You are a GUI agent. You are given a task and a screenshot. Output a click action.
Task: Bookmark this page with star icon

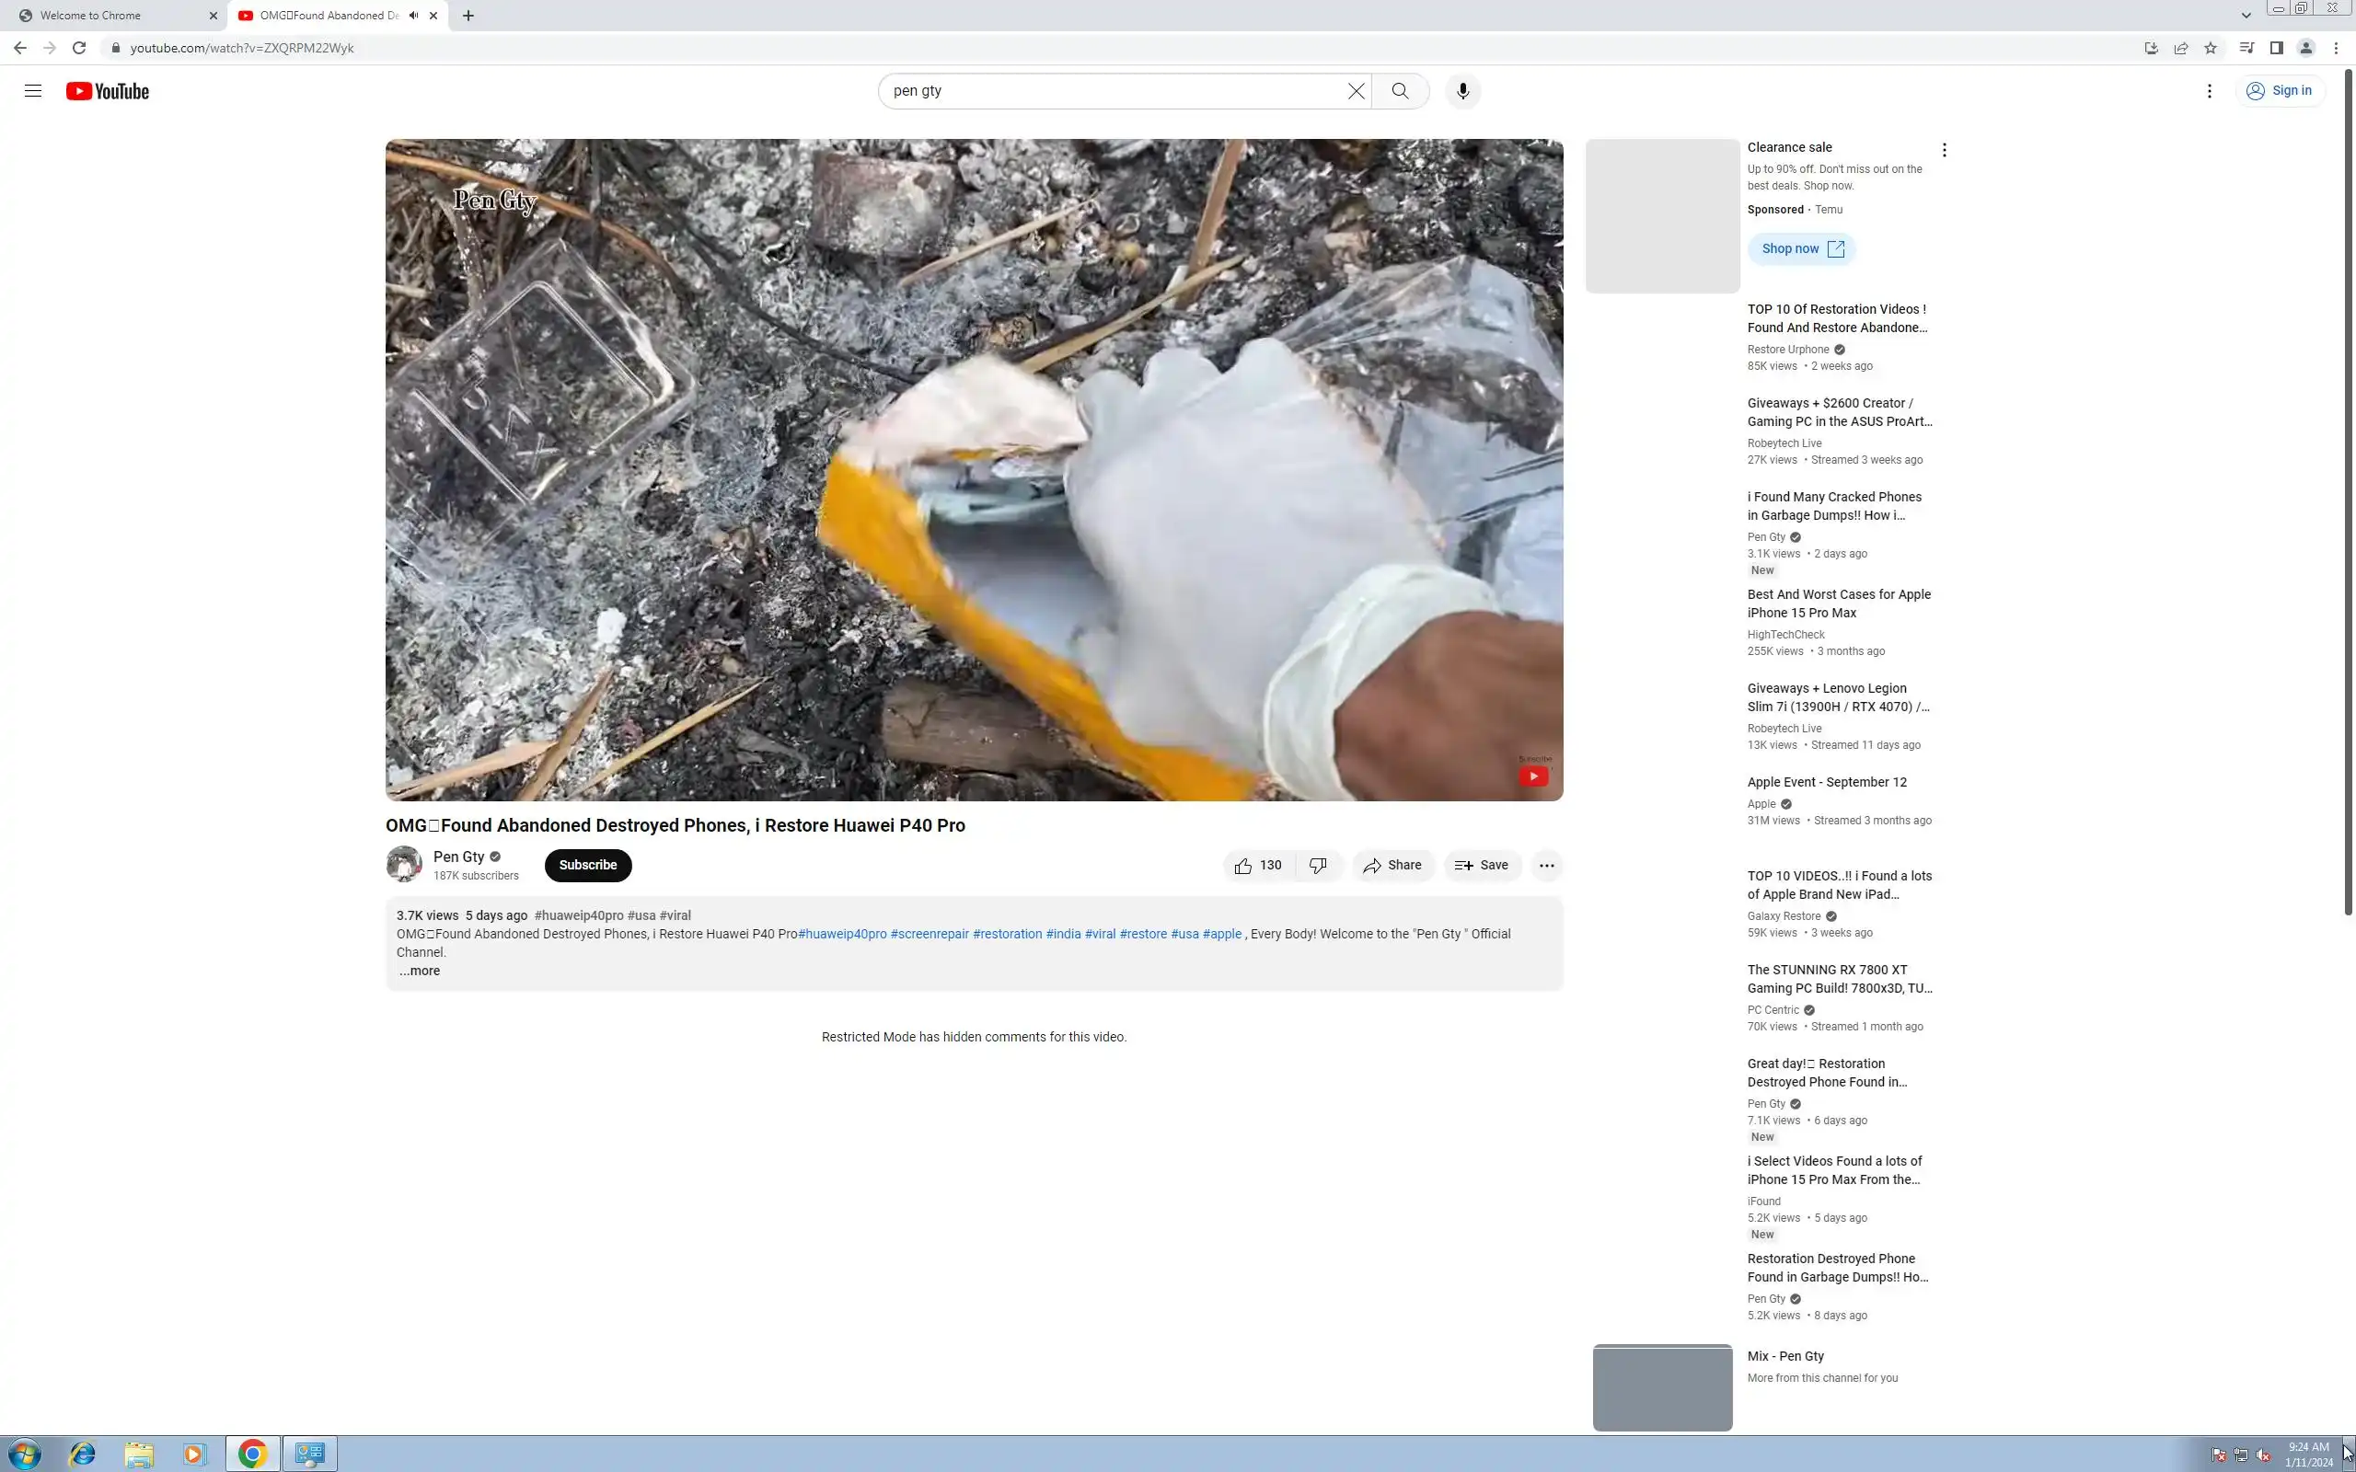click(2210, 48)
